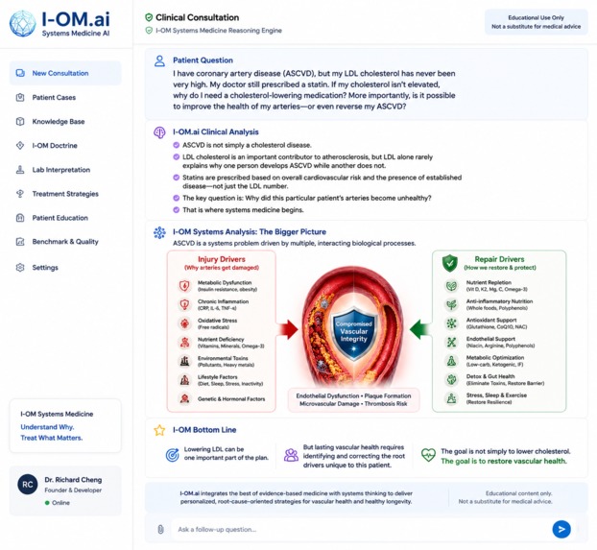The image size is (597, 550).
Task: Click the I-OM Doctrine diamond icon
Action: pos(20,146)
